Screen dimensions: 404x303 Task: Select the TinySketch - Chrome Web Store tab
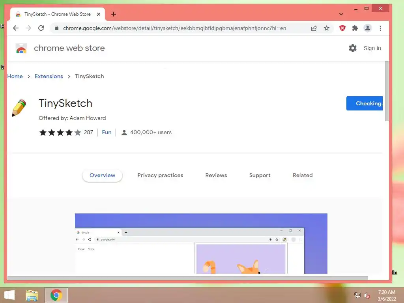(x=58, y=14)
